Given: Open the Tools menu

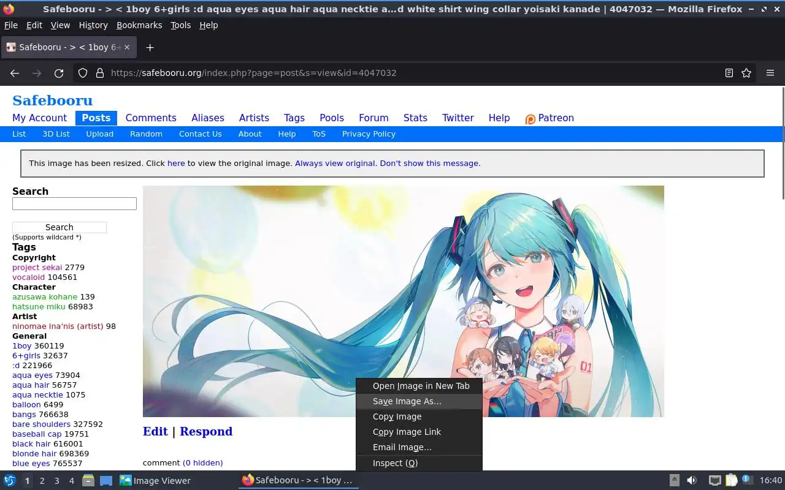Looking at the screenshot, I should coord(180,25).
